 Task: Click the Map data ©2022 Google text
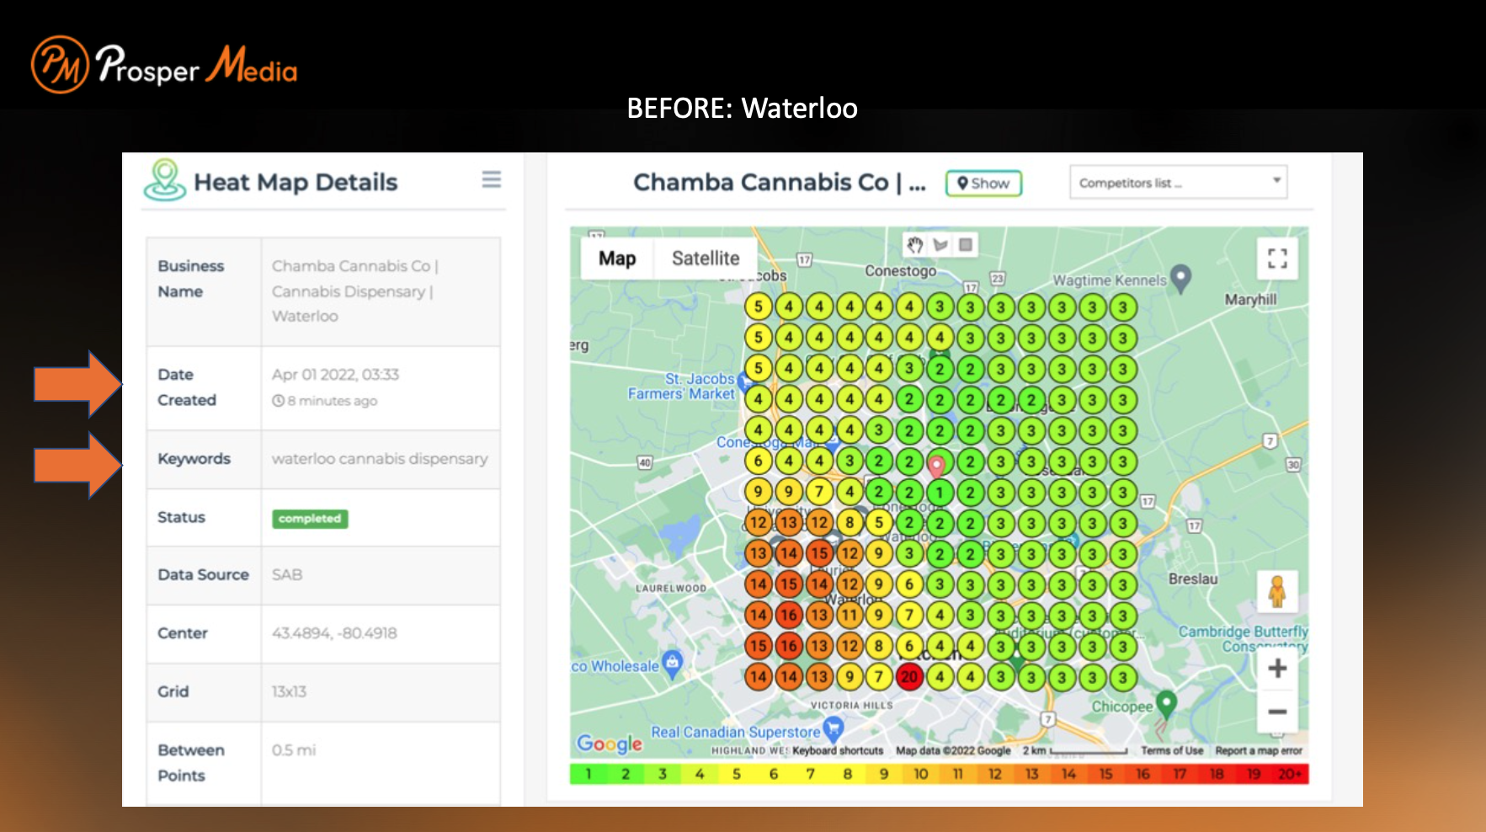[953, 750]
